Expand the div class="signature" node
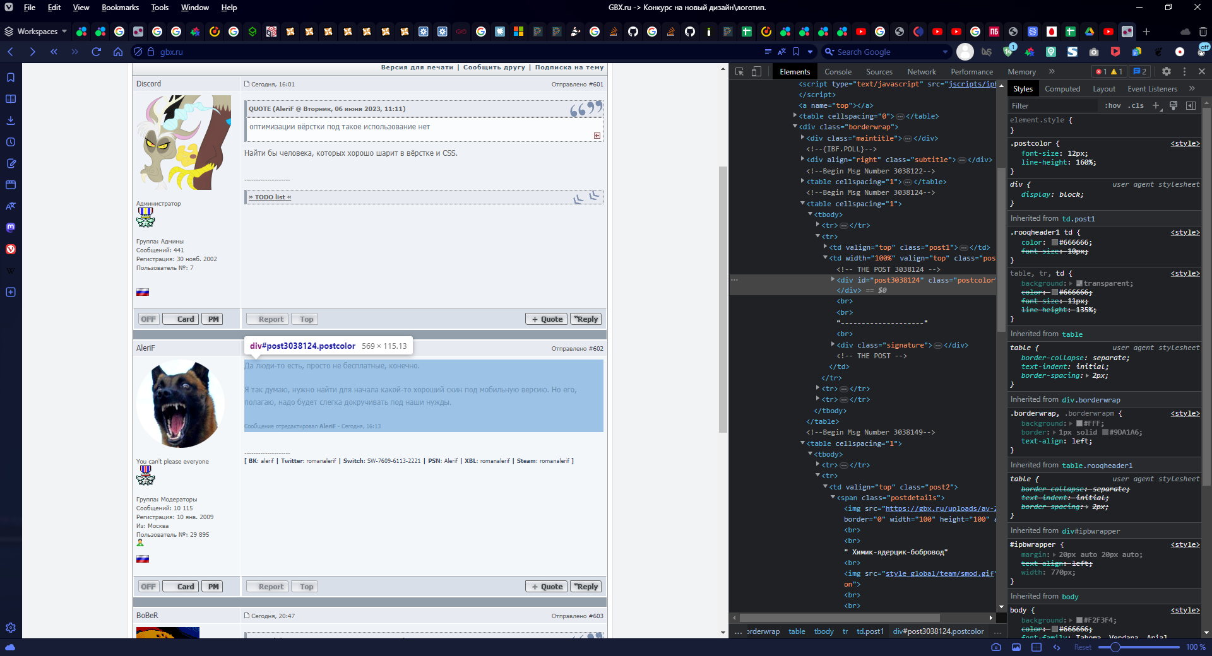This screenshot has height=656, width=1212. (x=833, y=344)
